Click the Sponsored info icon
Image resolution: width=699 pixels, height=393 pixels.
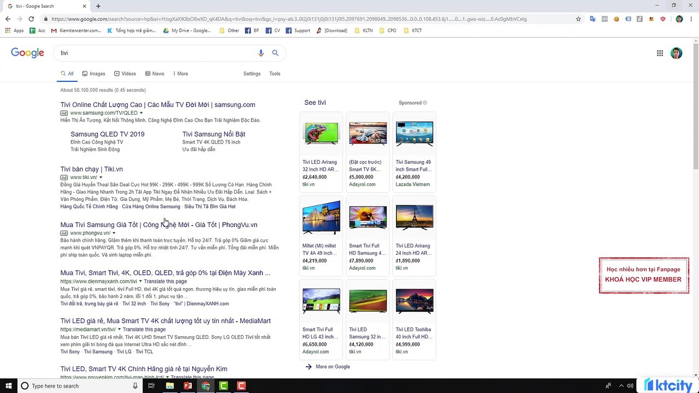tap(425, 103)
